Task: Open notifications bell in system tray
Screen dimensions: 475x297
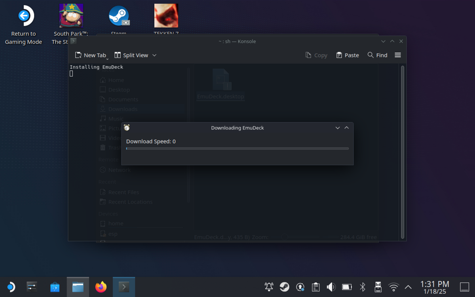Action: [269, 287]
